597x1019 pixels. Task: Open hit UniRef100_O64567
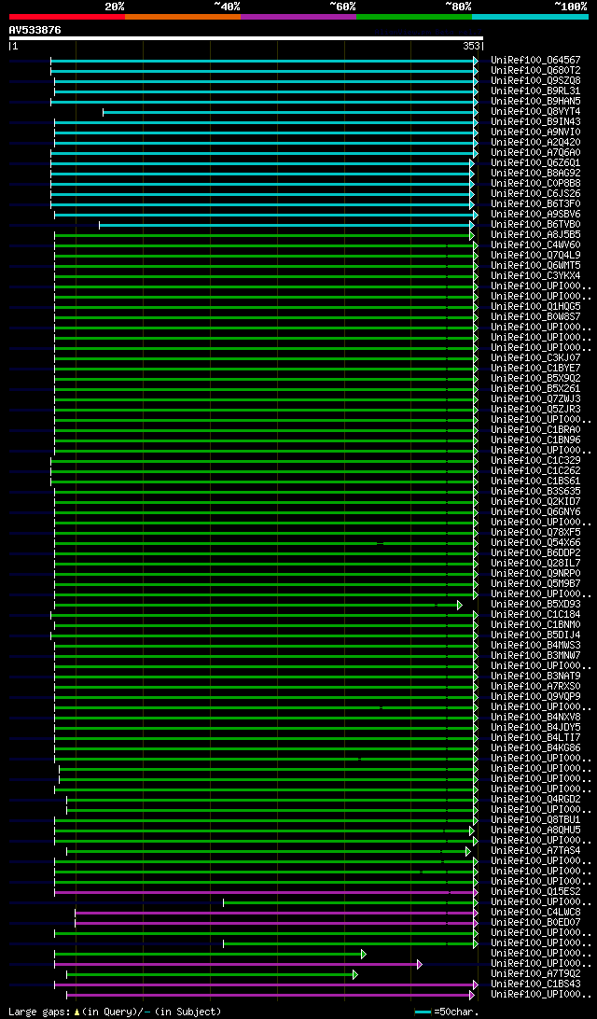(536, 60)
